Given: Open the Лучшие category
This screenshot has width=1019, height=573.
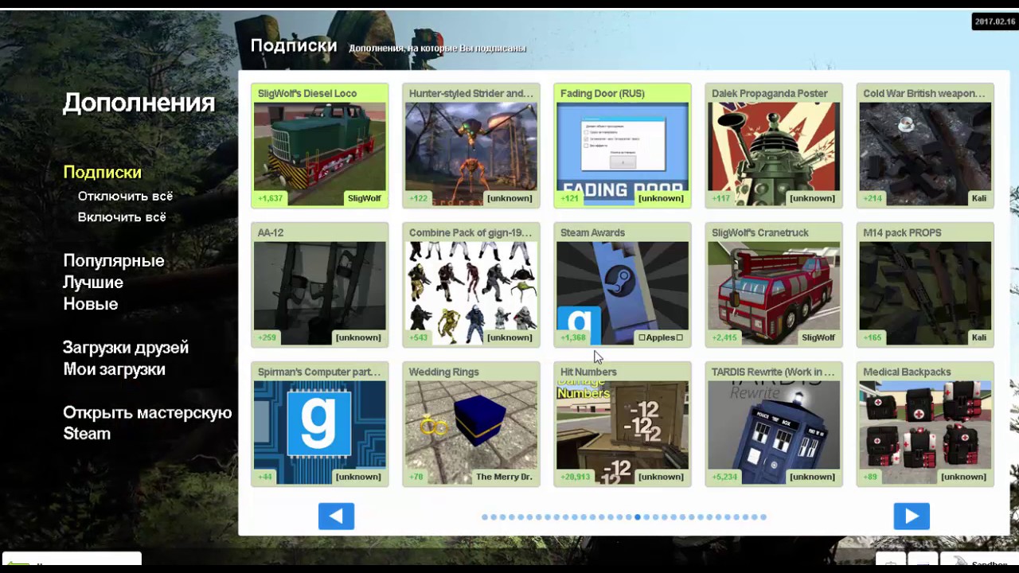Looking at the screenshot, I should coord(93,283).
